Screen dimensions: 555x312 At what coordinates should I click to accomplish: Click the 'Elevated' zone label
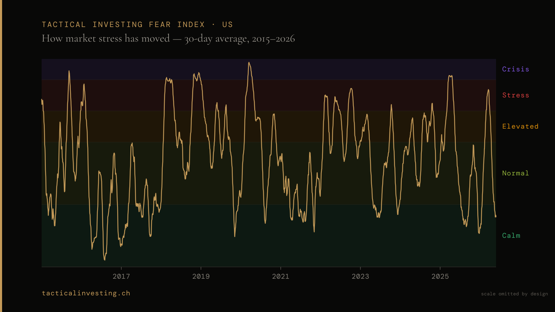[520, 127]
